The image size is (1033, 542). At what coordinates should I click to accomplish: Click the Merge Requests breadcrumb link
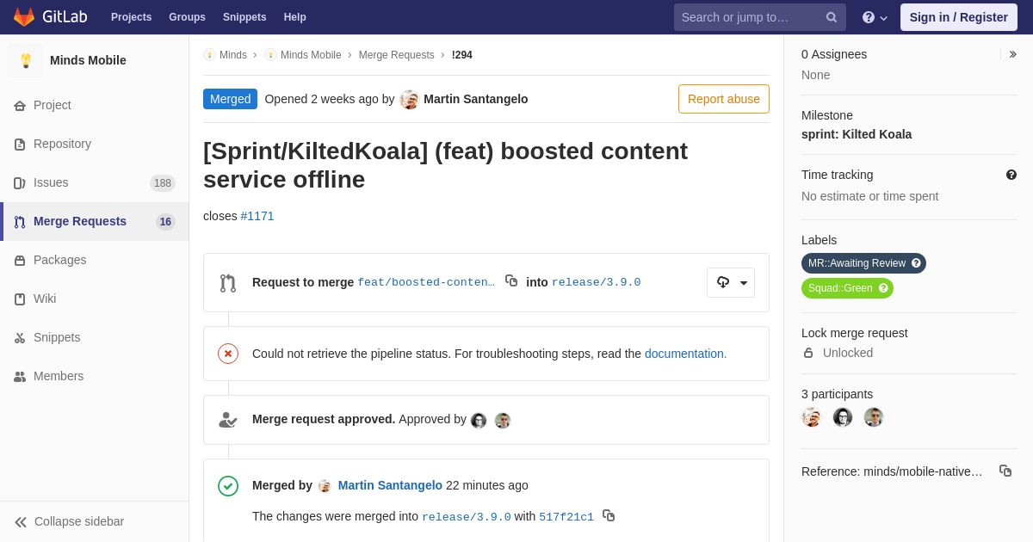point(397,55)
